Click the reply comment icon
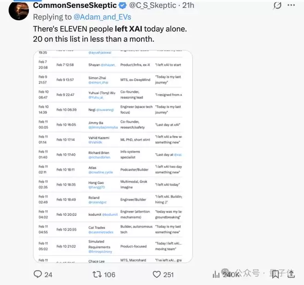This screenshot has height=285, width=304. tap(38, 274)
